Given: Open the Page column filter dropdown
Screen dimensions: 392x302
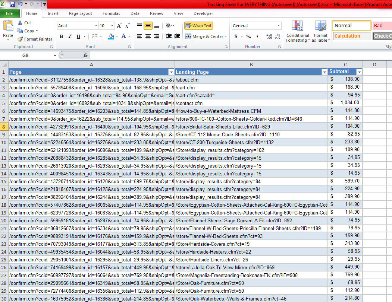Looking at the screenshot, I should tap(171, 72).
